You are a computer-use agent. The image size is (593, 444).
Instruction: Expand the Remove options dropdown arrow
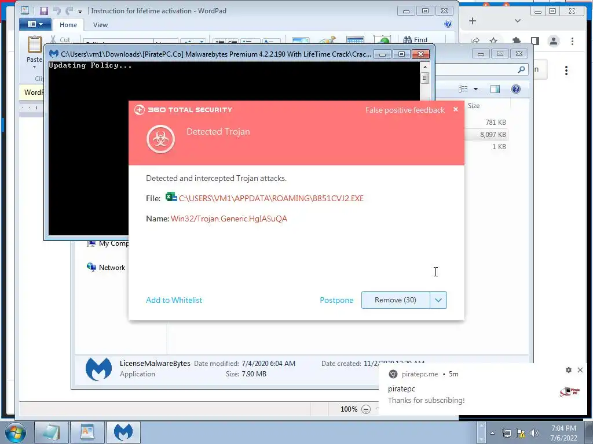pyautogui.click(x=438, y=300)
